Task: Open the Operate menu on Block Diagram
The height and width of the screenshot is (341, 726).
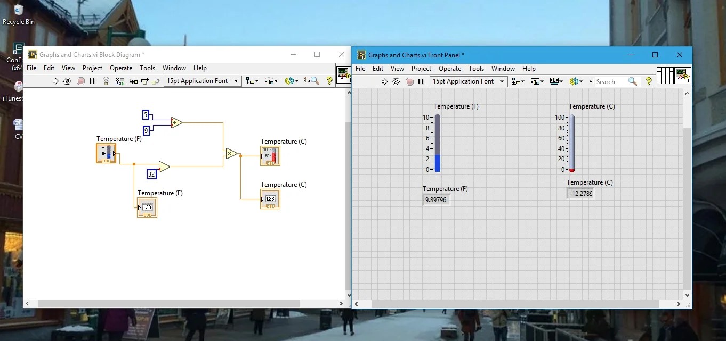Action: (121, 68)
